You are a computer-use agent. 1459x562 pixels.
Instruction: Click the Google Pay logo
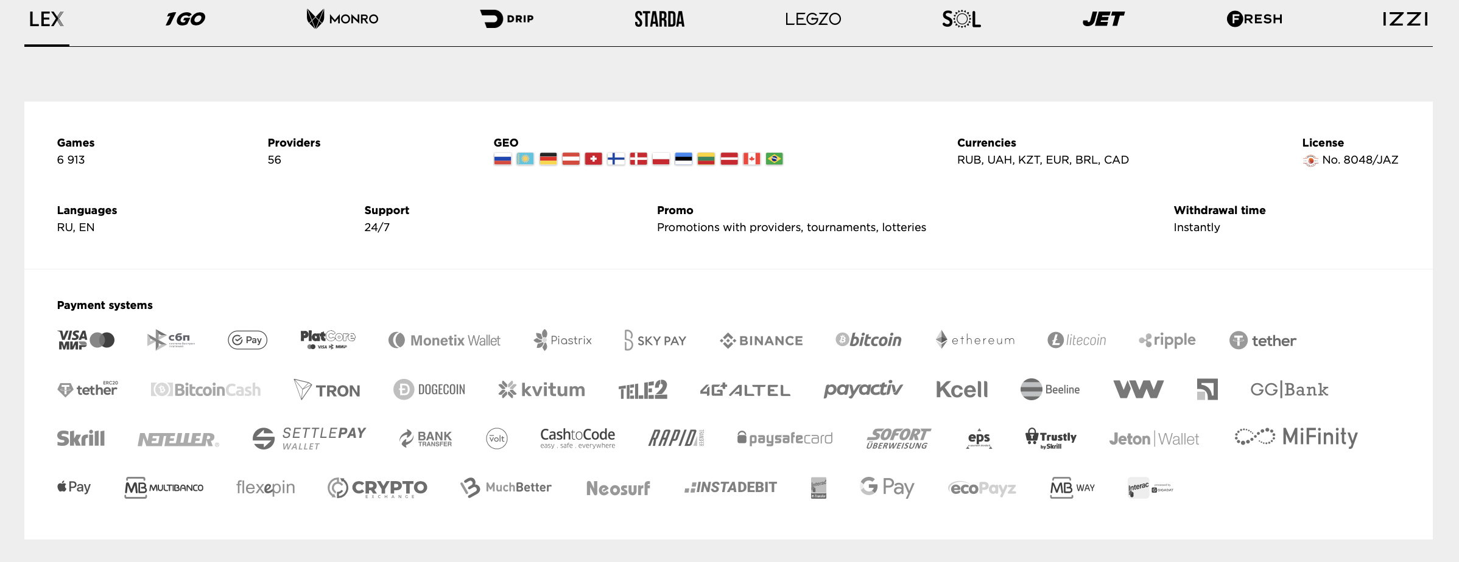point(887,487)
